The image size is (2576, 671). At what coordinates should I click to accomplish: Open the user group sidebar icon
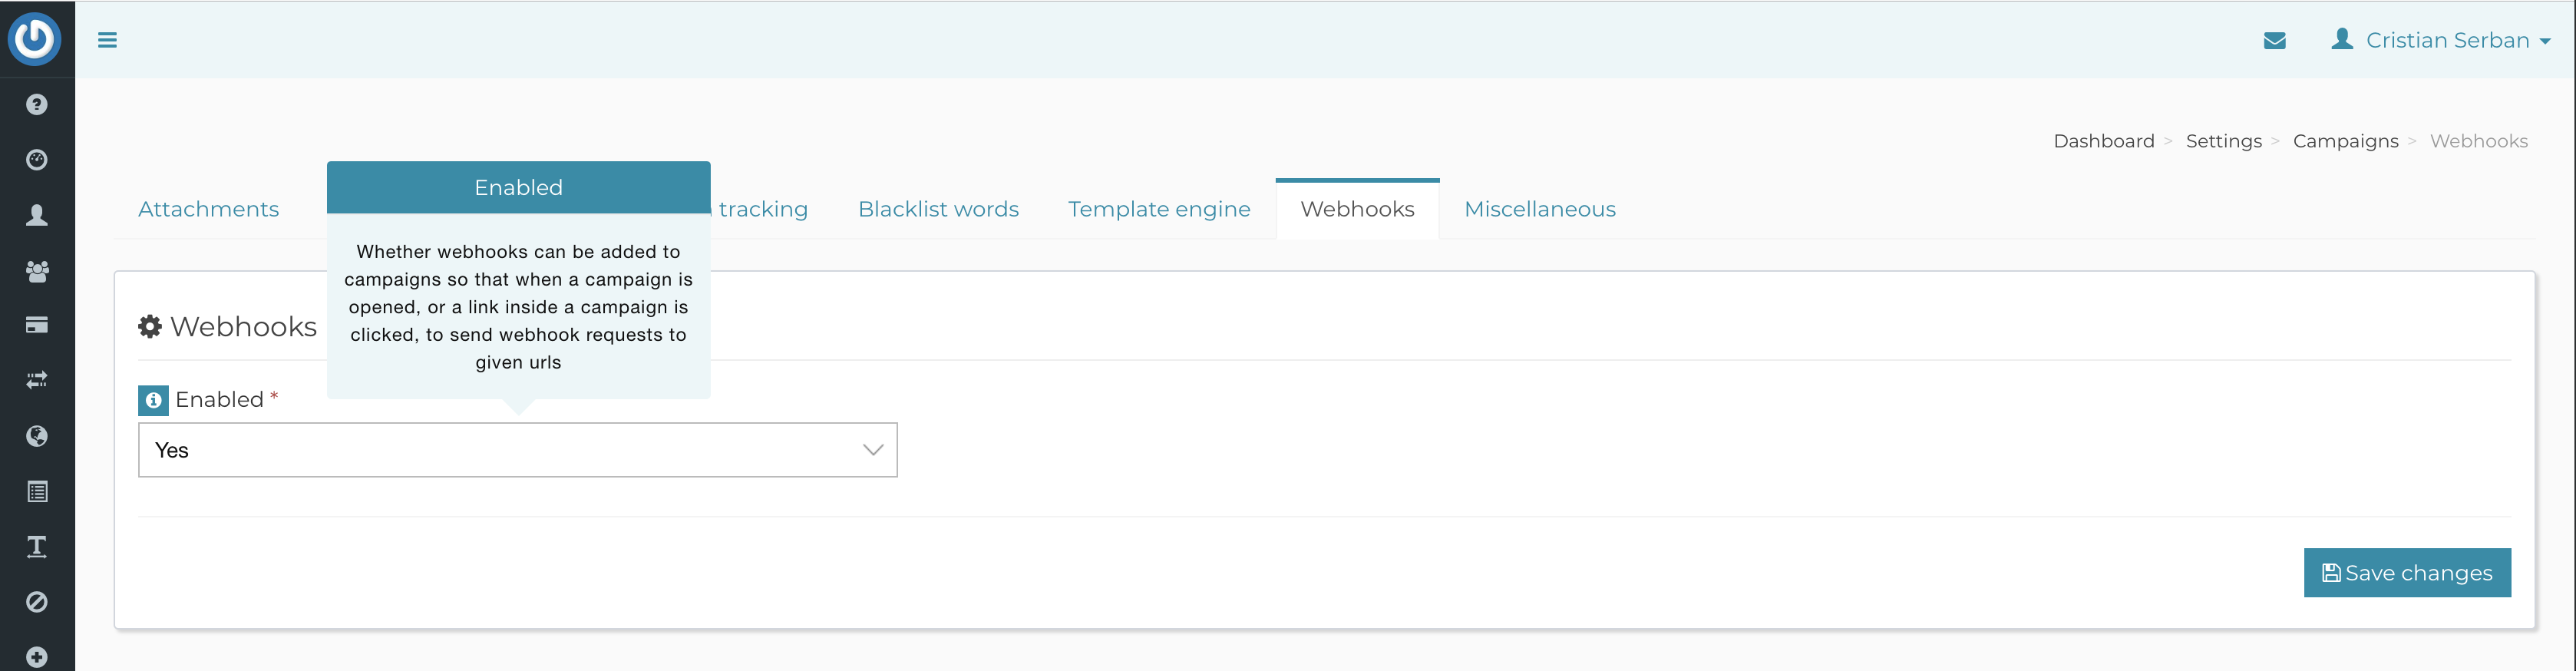coord(37,271)
